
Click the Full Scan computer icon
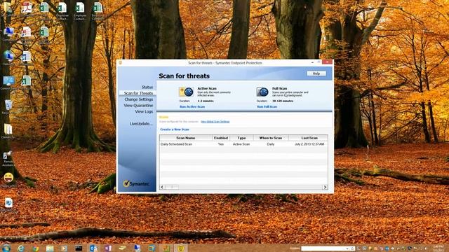(262, 92)
